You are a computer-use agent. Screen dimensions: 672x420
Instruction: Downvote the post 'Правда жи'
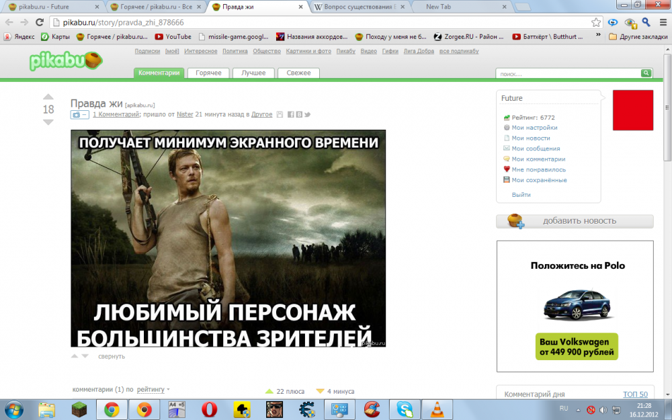point(48,122)
